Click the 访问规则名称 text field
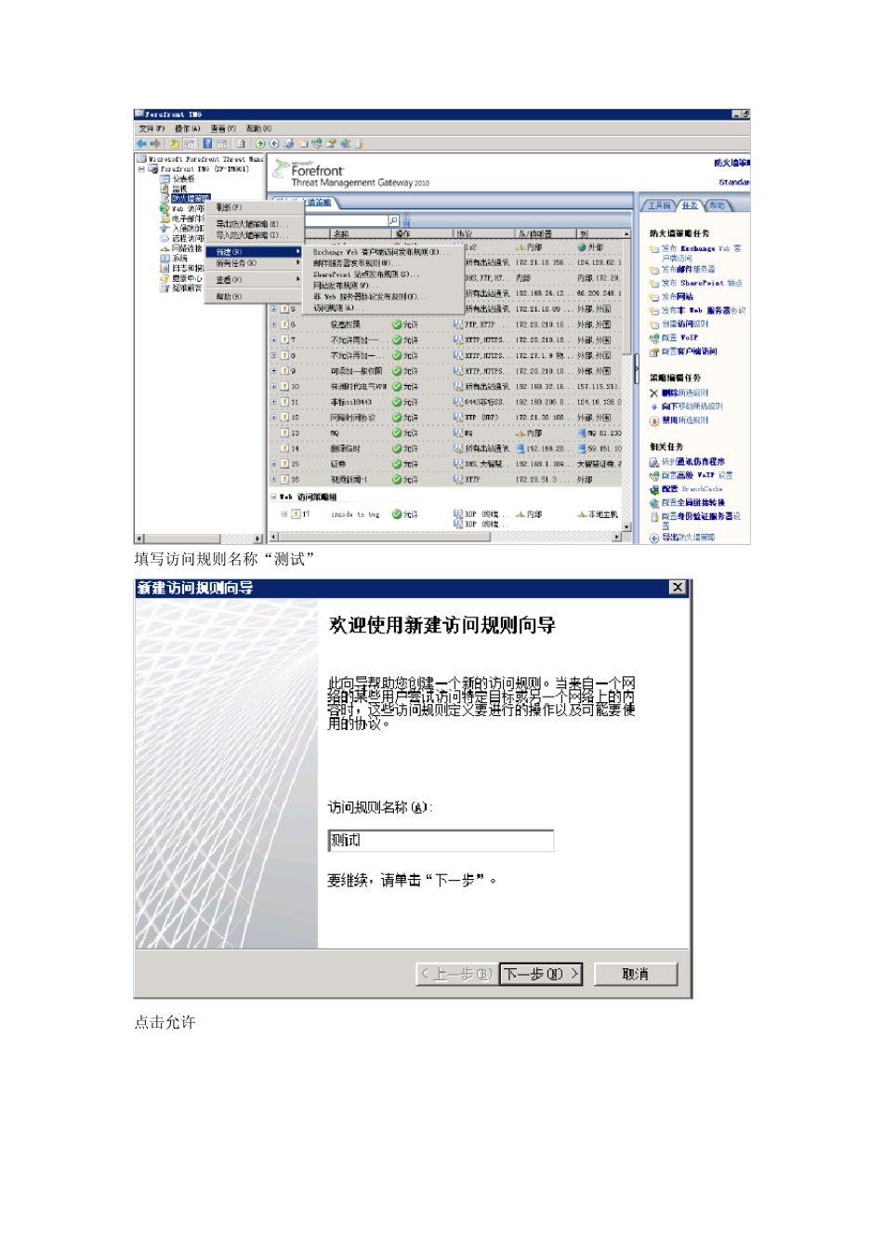 [441, 841]
